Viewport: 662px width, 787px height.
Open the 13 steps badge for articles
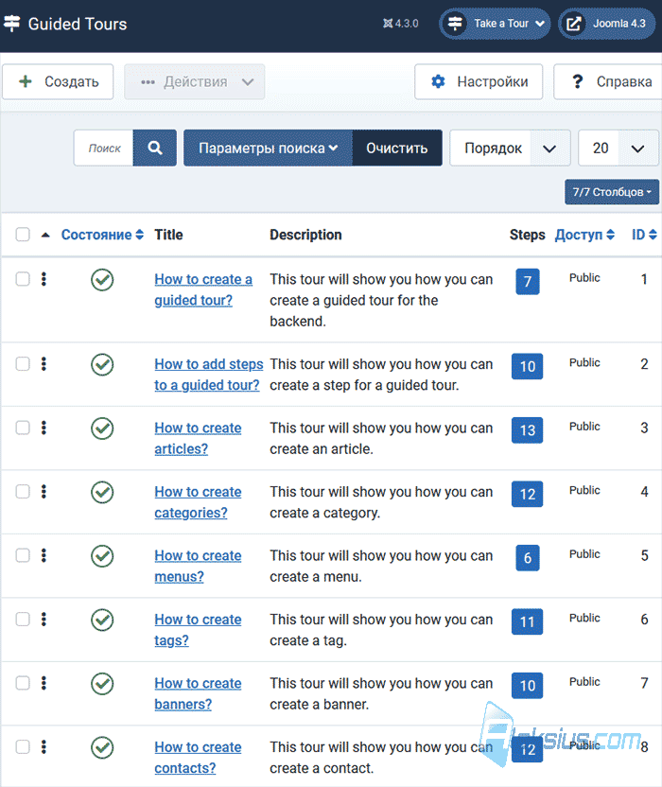point(527,429)
